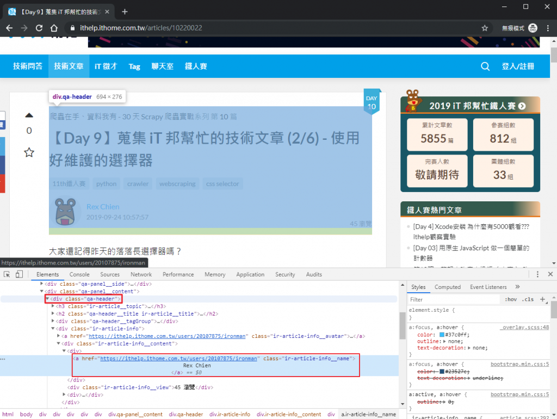Open the Tag navigation item

coord(134,66)
